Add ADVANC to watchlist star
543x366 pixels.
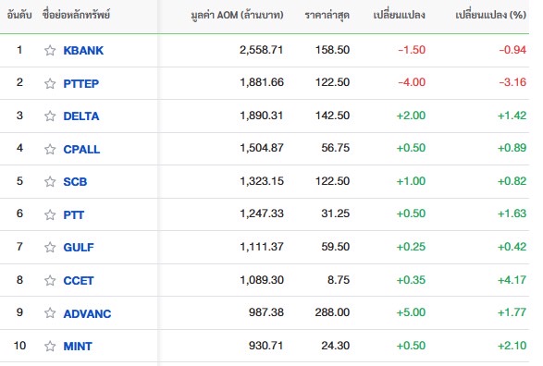pos(50,313)
